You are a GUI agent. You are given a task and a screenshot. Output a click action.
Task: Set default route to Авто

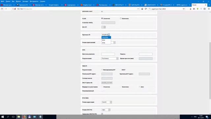pos(139,87)
